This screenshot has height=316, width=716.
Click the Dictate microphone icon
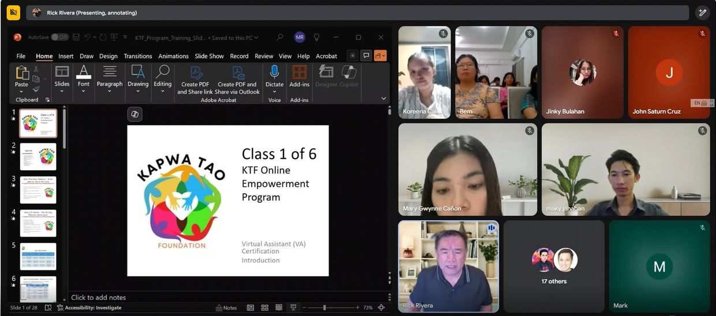click(274, 72)
